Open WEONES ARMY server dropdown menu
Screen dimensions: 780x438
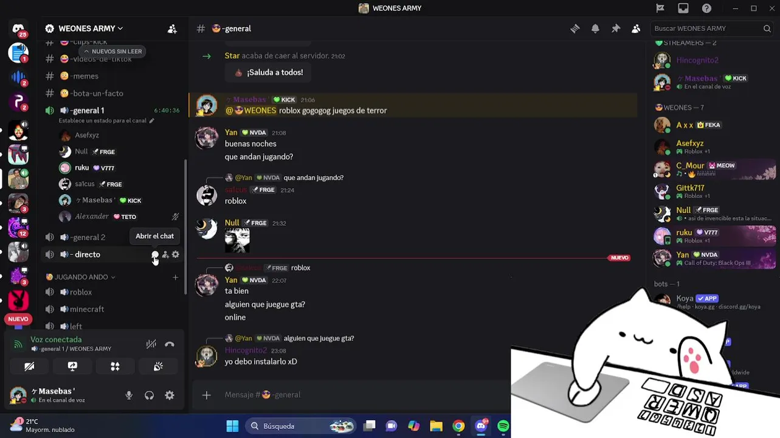click(x=84, y=29)
